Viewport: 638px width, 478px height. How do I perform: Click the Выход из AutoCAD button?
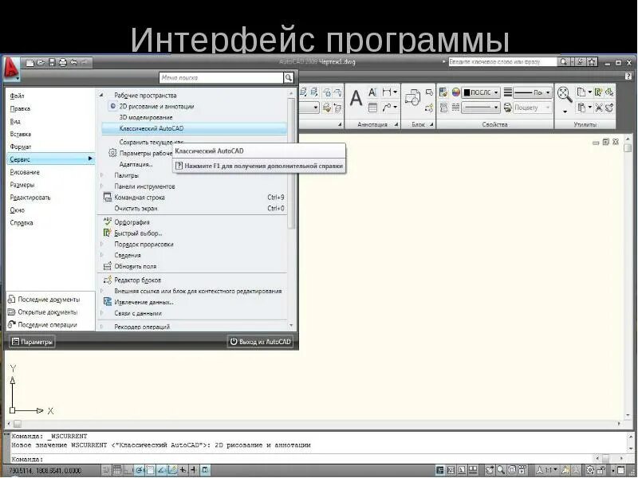coord(261,342)
